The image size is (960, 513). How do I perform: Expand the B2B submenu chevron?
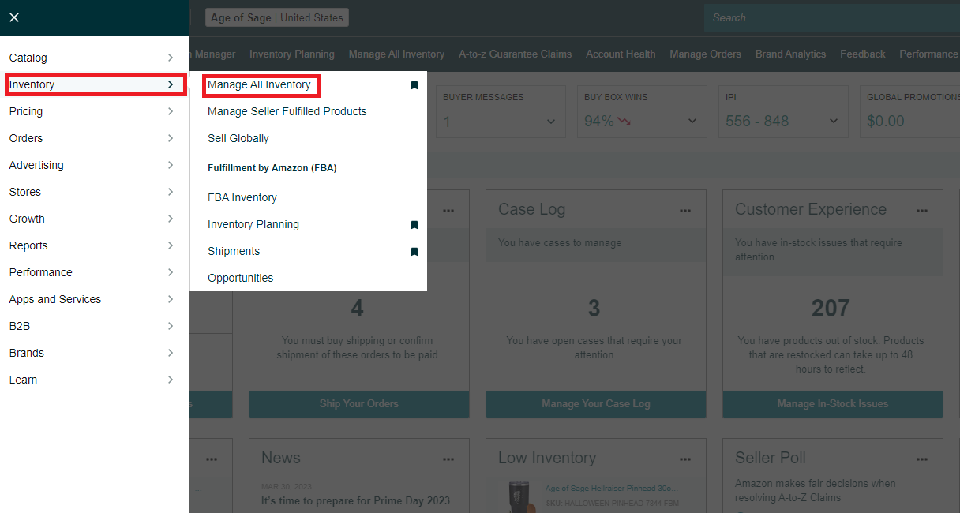(171, 326)
